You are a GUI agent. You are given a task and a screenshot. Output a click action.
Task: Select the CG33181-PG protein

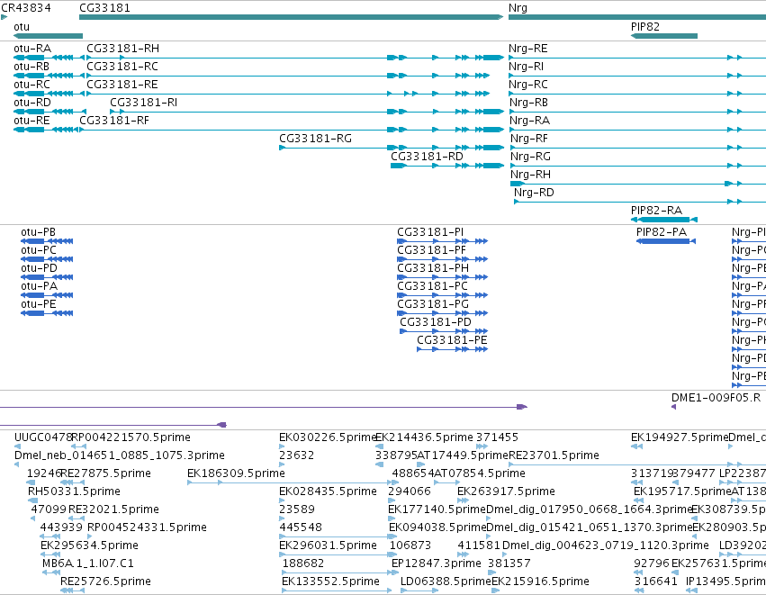443,313
